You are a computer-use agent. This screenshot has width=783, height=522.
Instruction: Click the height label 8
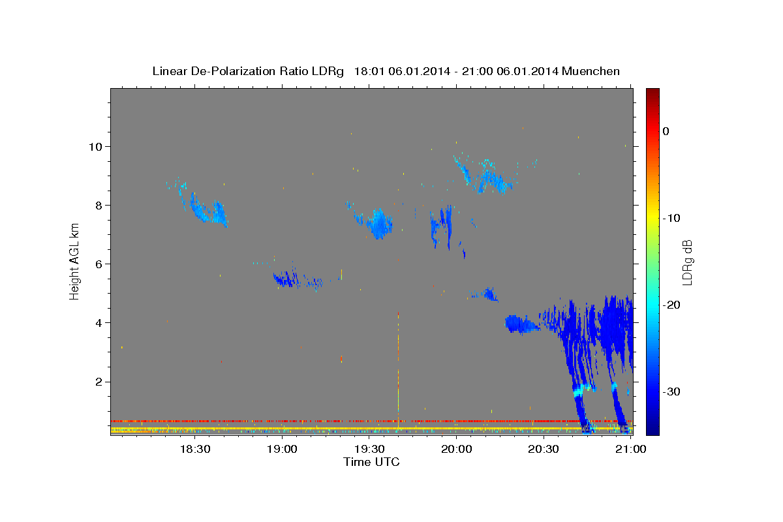point(99,206)
